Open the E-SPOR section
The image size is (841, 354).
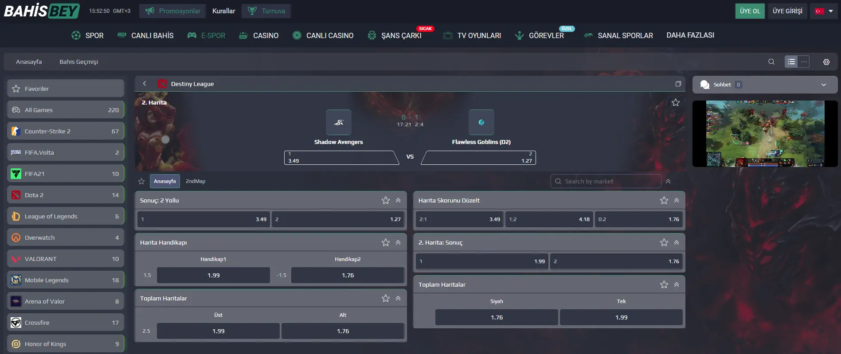[x=206, y=35]
